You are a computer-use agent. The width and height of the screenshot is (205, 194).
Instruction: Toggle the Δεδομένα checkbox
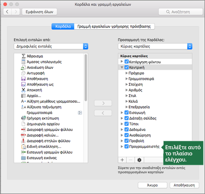126,129
